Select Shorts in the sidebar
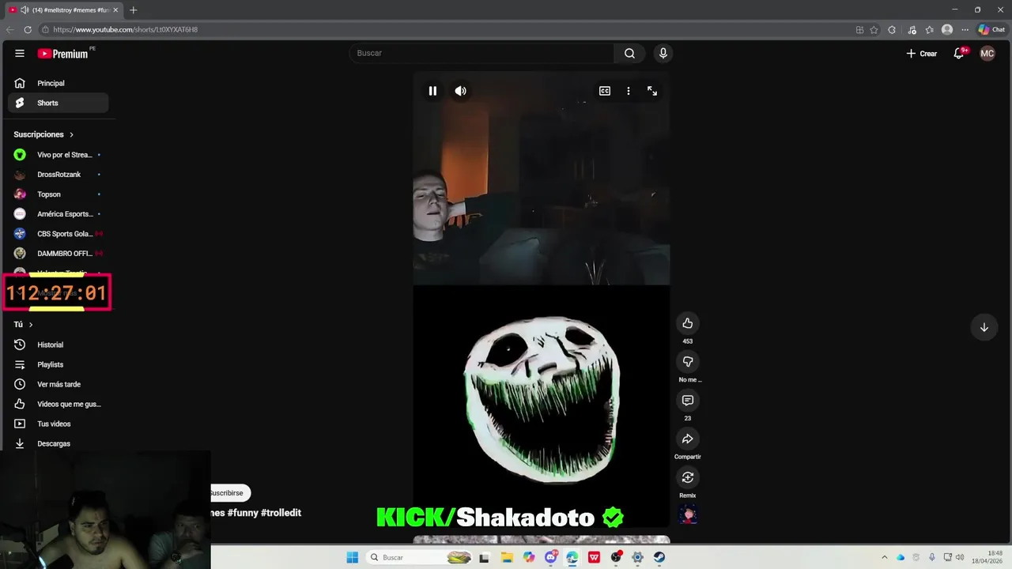This screenshot has height=569, width=1012. click(x=59, y=103)
